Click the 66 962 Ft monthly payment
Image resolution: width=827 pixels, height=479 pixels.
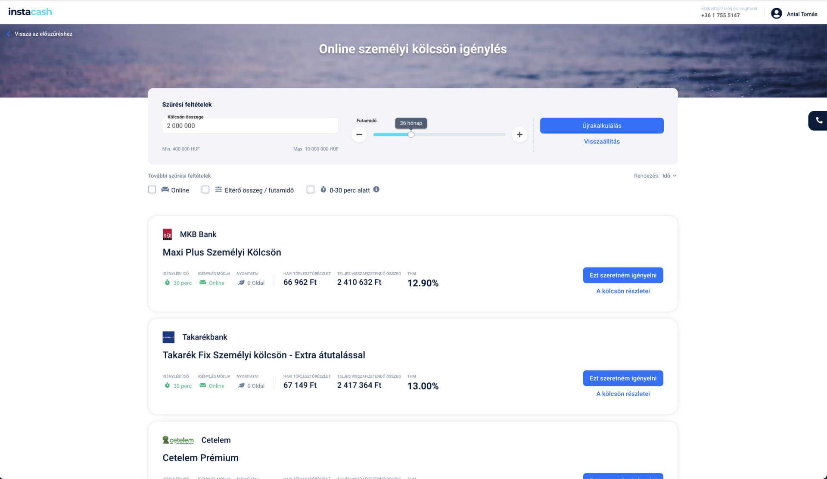[300, 282]
